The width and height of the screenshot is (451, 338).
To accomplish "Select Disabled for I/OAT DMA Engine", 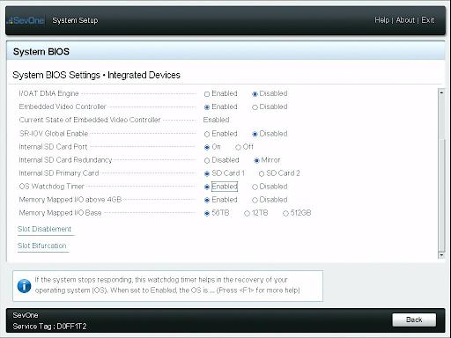I will (255, 94).
